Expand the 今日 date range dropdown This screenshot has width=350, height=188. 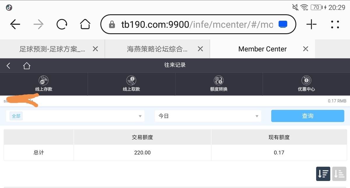pos(208,116)
